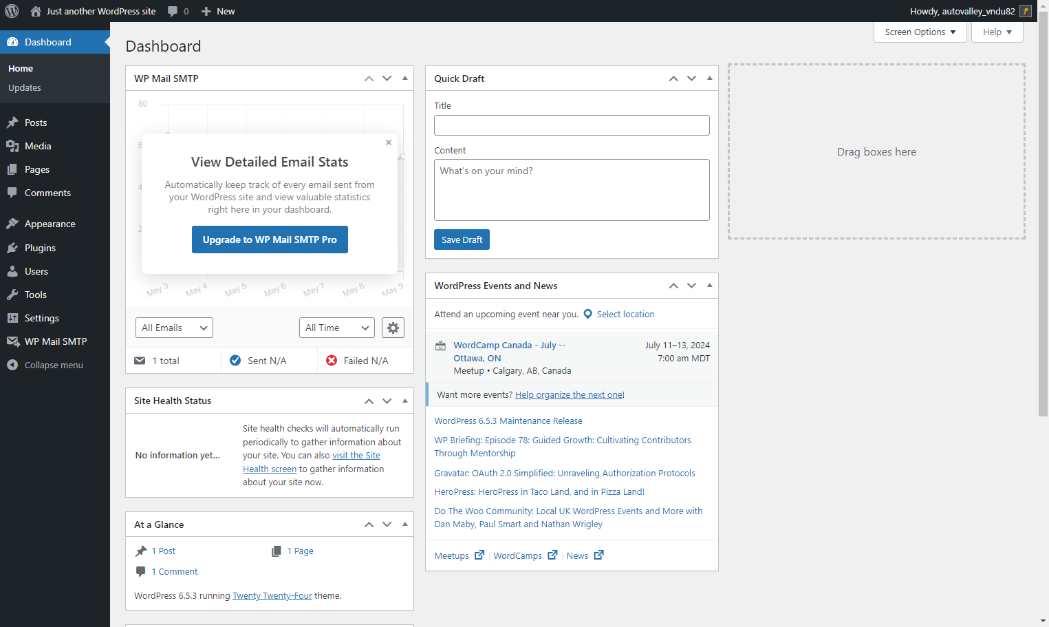
Task: Click Upgrade to WP Mail SMTP Pro
Action: pyautogui.click(x=270, y=240)
